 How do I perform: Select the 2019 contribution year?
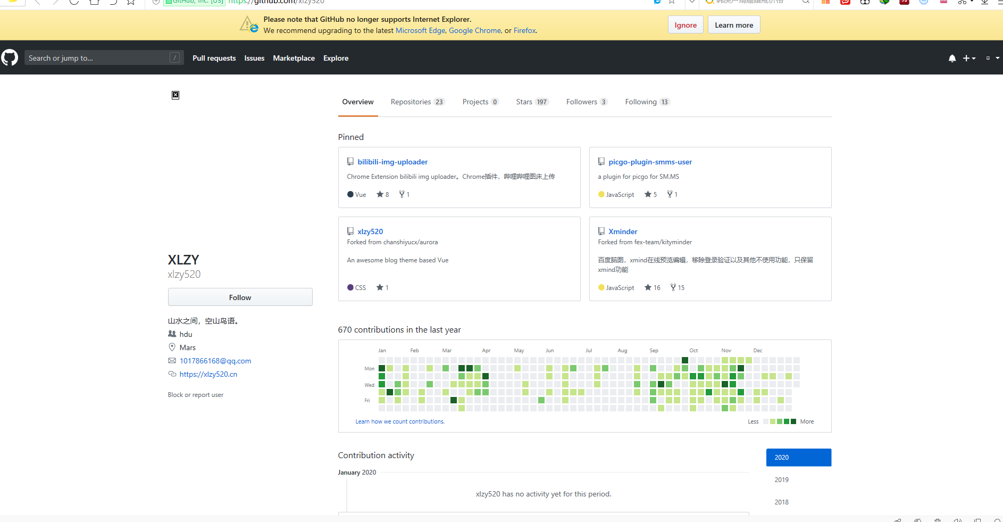781,480
